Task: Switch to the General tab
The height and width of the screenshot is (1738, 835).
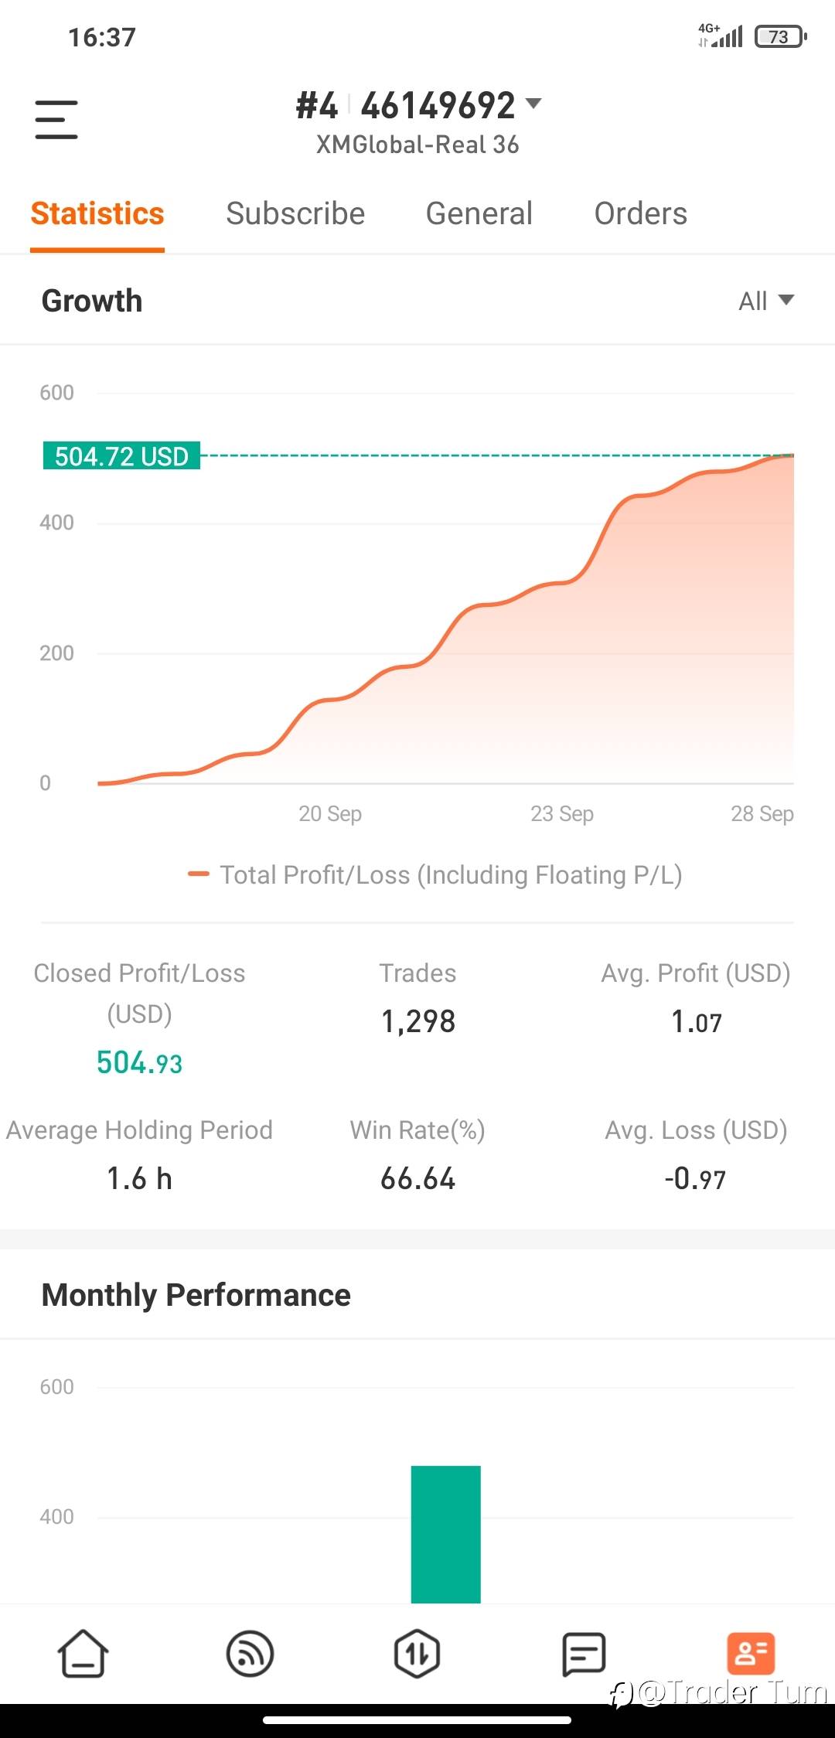Action: pyautogui.click(x=479, y=213)
